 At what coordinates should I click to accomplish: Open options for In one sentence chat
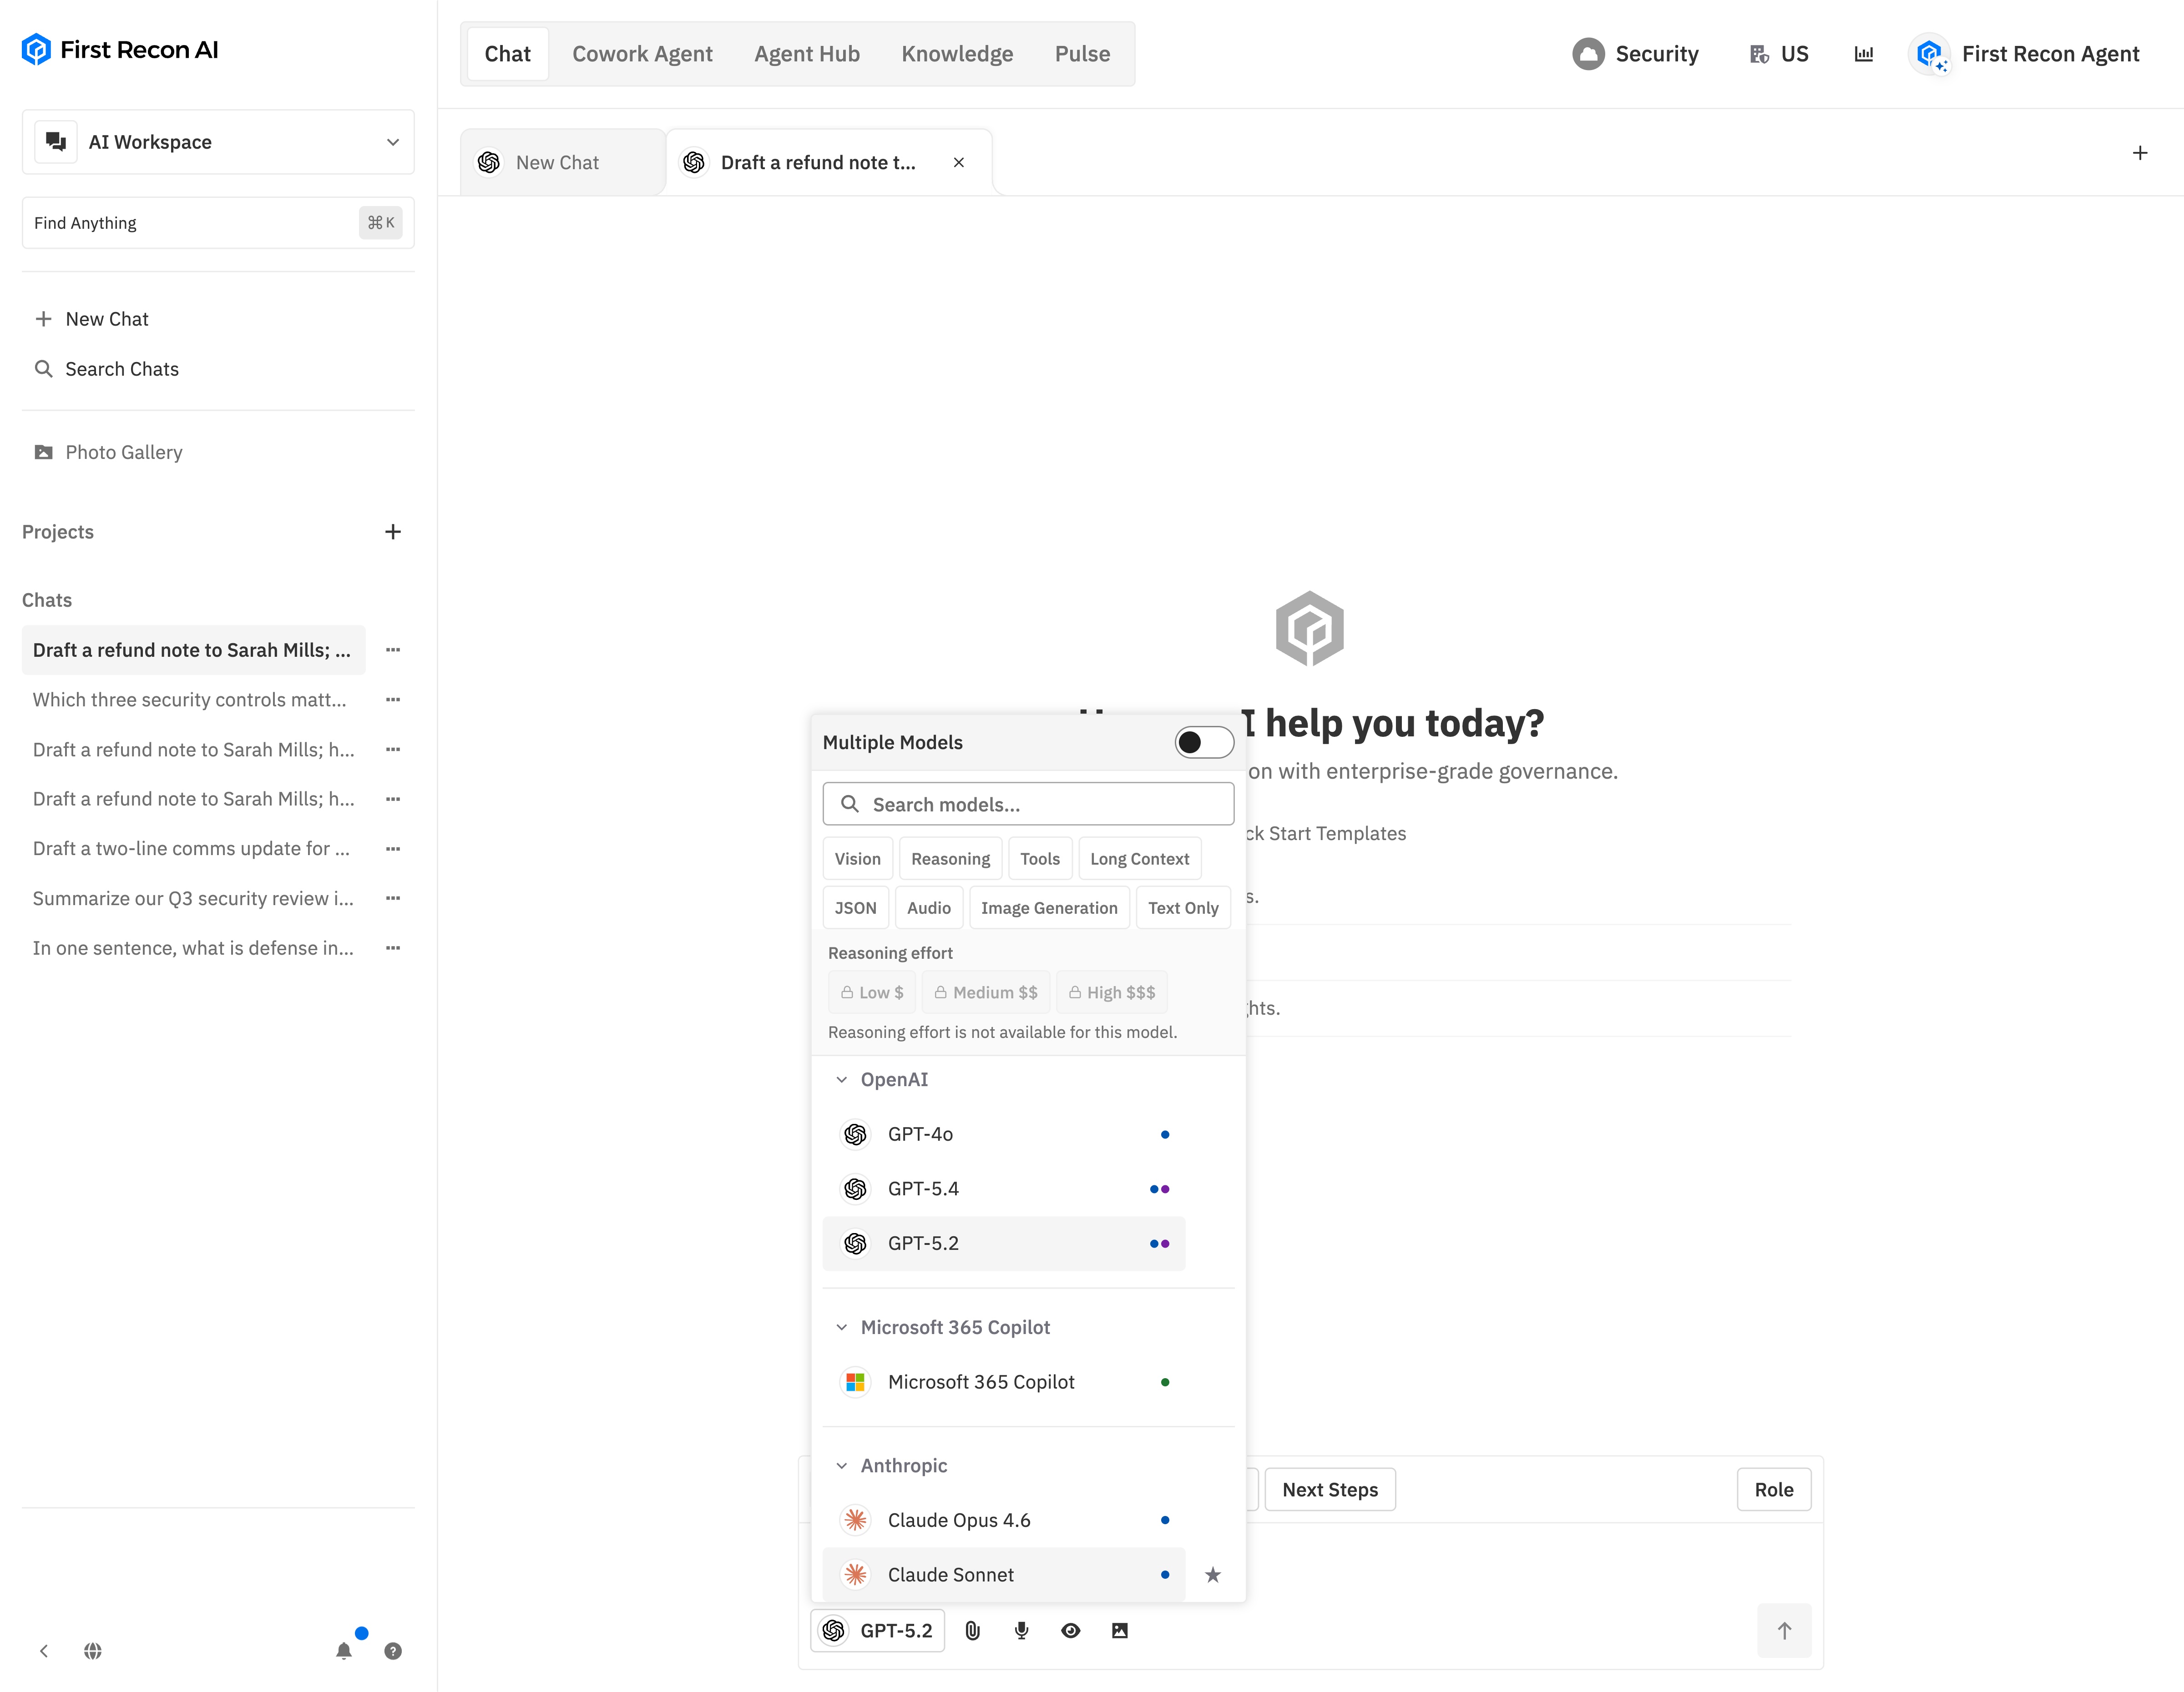(x=393, y=948)
